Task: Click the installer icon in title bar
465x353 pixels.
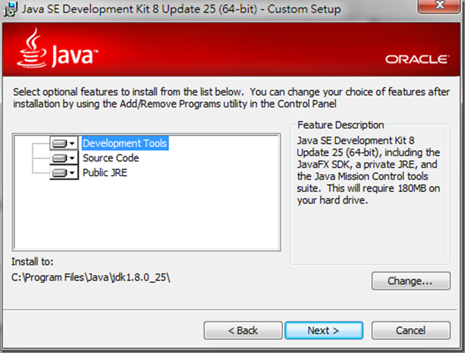Action: [x=10, y=9]
